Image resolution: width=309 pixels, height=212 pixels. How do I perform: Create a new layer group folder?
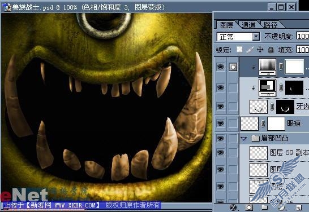pos(264,207)
